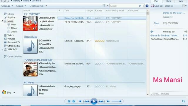Image resolution: width=188 pixels, height=106 pixels.
Task: Open the Help icon
Action: pyautogui.click(x=147, y=6)
